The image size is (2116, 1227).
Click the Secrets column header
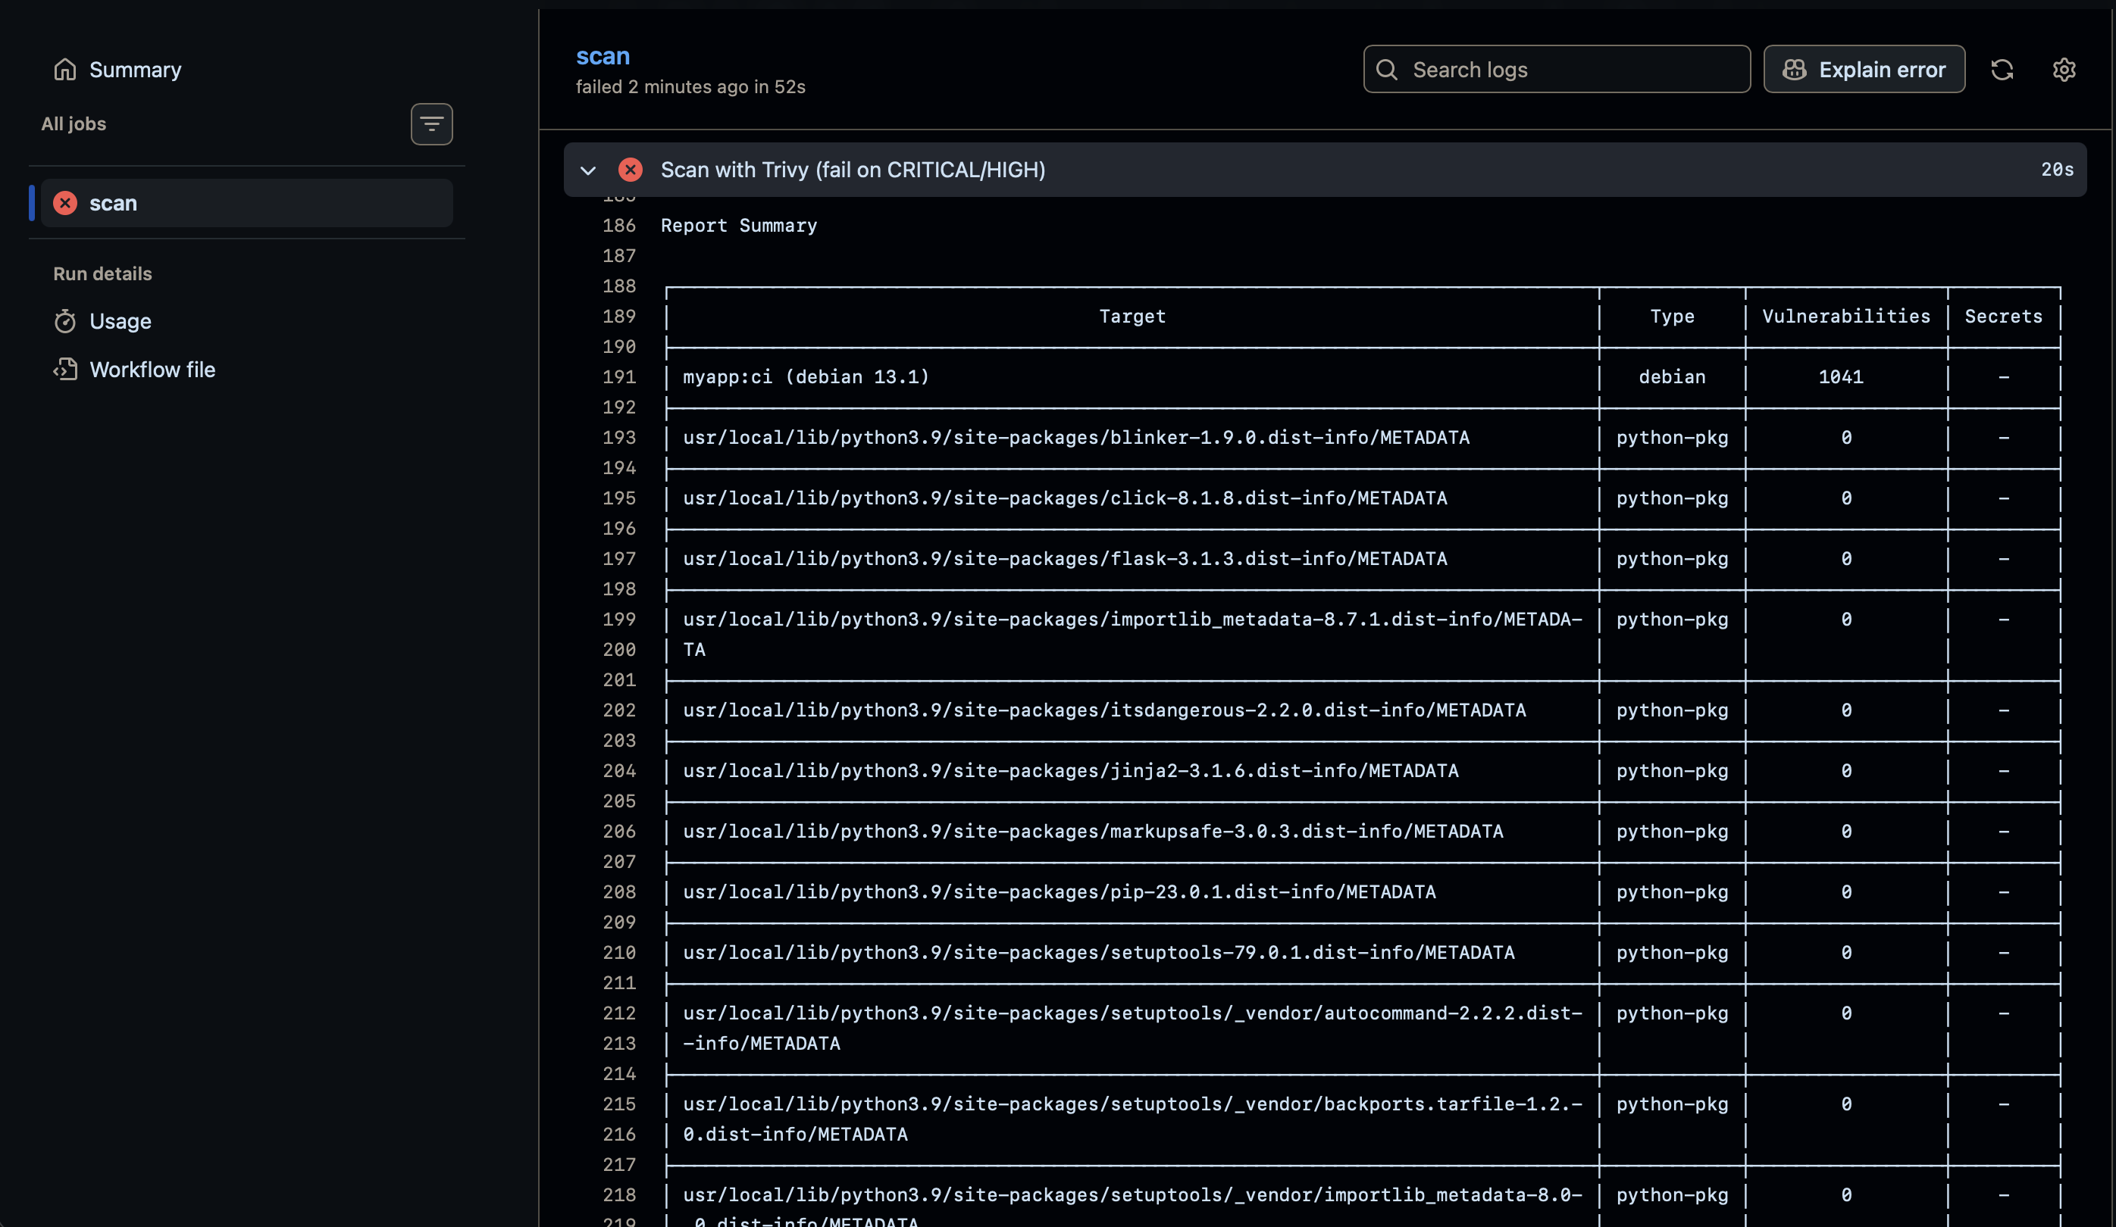click(2004, 317)
